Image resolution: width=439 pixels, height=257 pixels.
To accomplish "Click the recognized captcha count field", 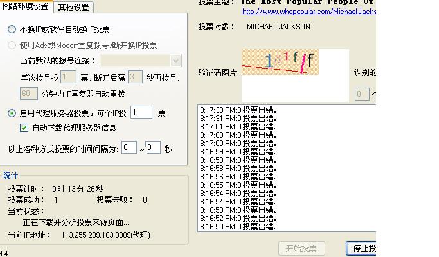I will [362, 94].
